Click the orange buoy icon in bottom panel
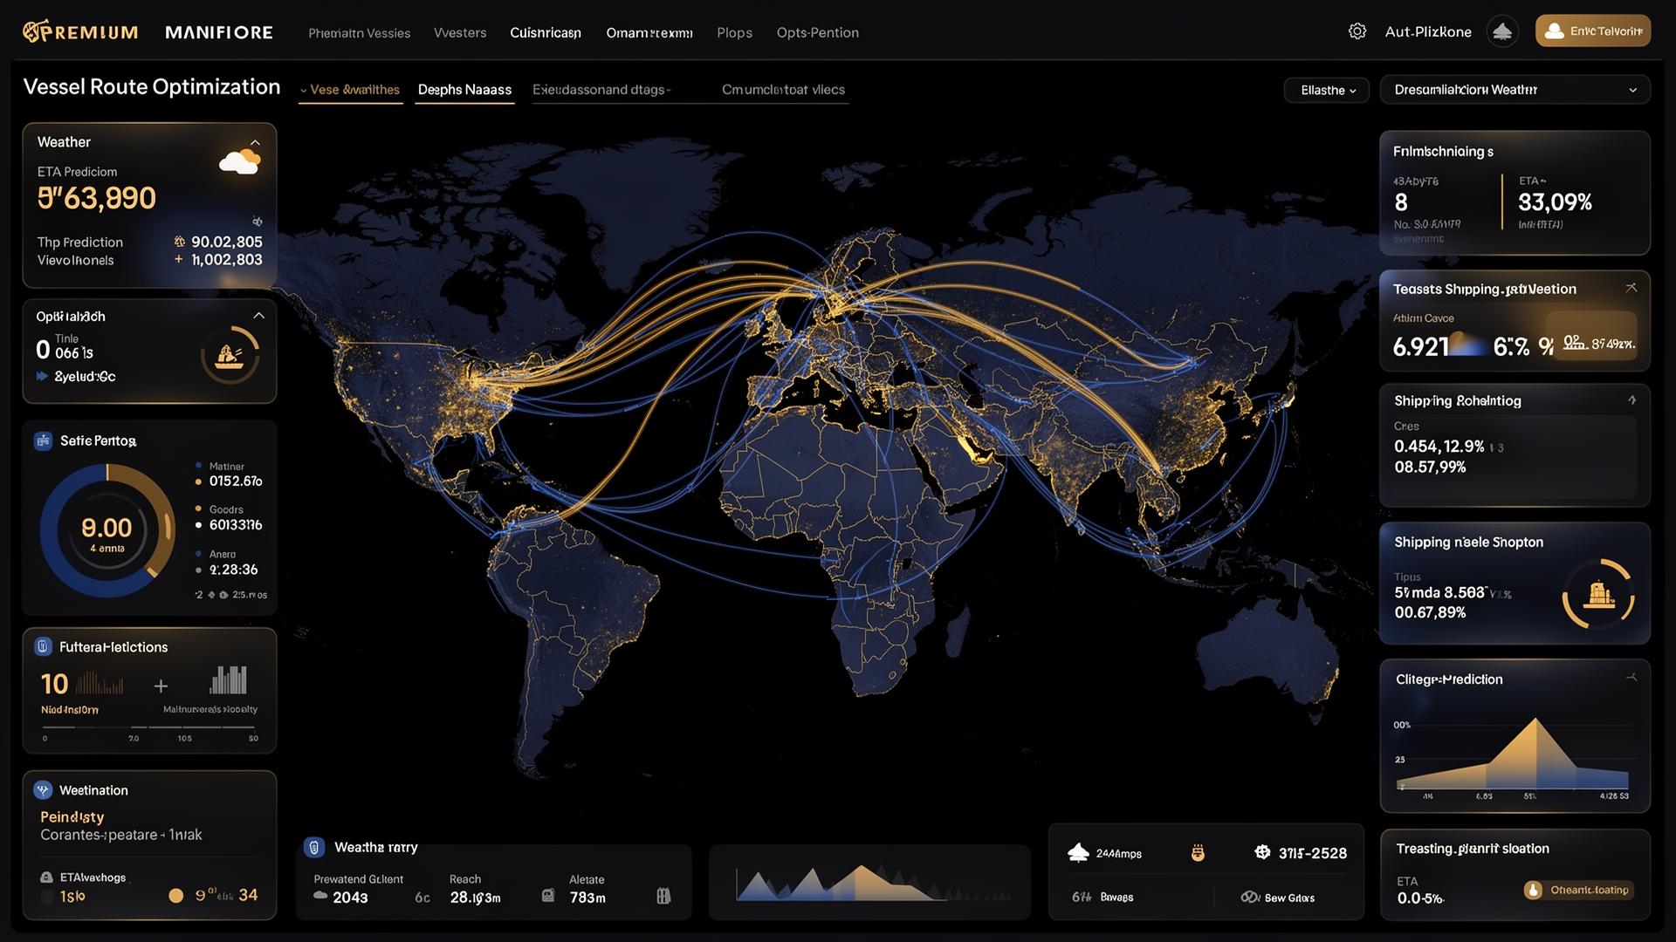1676x942 pixels. tap(1198, 852)
